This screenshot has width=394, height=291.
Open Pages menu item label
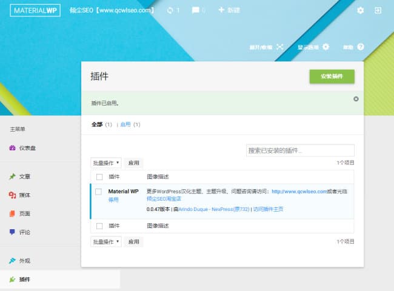point(25,213)
